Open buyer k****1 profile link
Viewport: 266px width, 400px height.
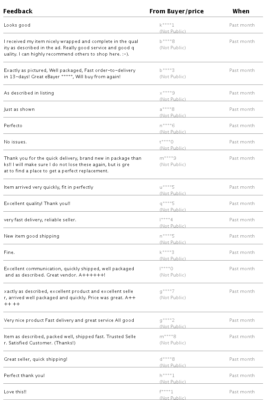pos(167,25)
